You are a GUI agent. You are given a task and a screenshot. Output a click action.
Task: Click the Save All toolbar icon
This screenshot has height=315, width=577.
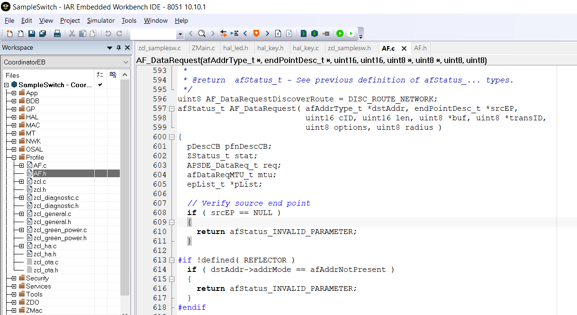coord(42,34)
